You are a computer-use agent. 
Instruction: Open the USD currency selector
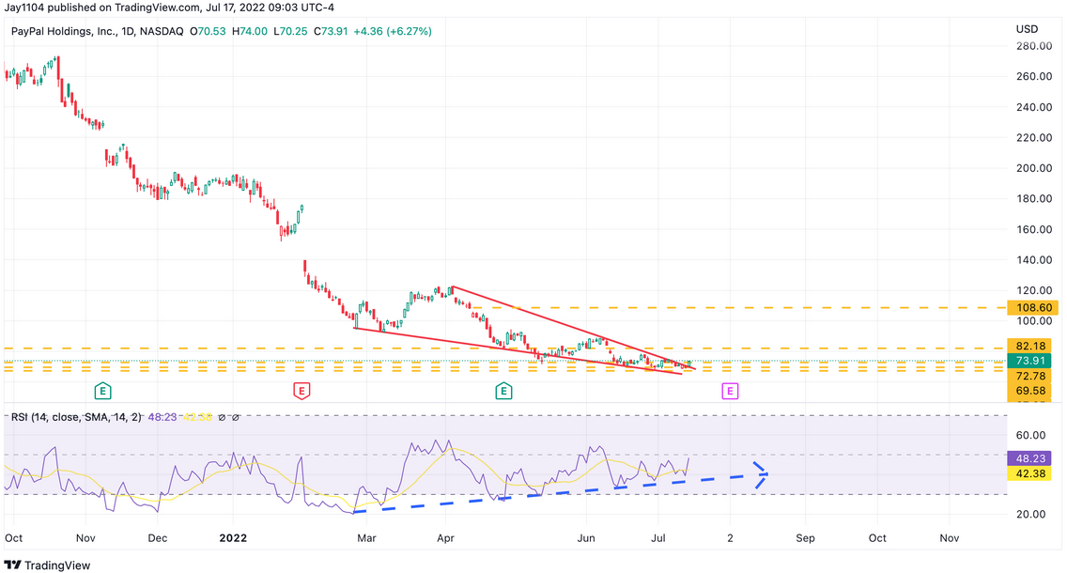(x=1027, y=29)
